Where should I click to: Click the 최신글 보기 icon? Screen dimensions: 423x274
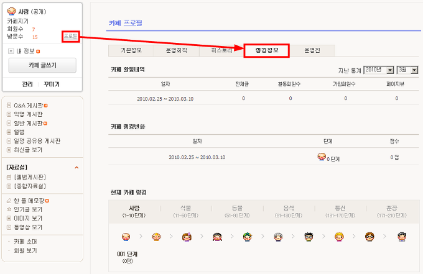click(9, 150)
